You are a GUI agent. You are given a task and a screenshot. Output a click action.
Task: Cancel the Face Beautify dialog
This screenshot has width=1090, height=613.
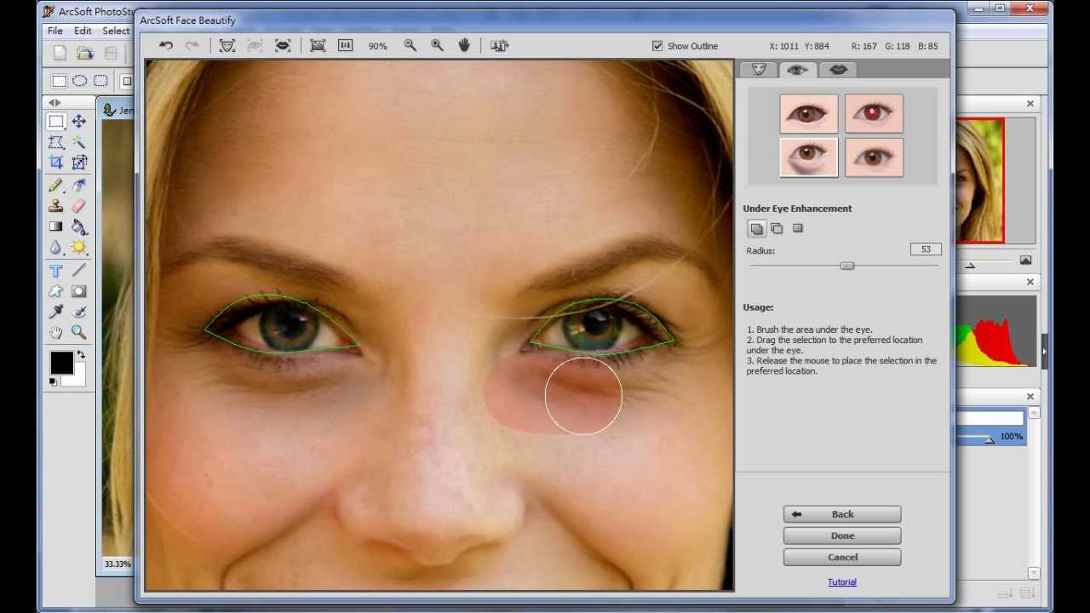pos(842,557)
